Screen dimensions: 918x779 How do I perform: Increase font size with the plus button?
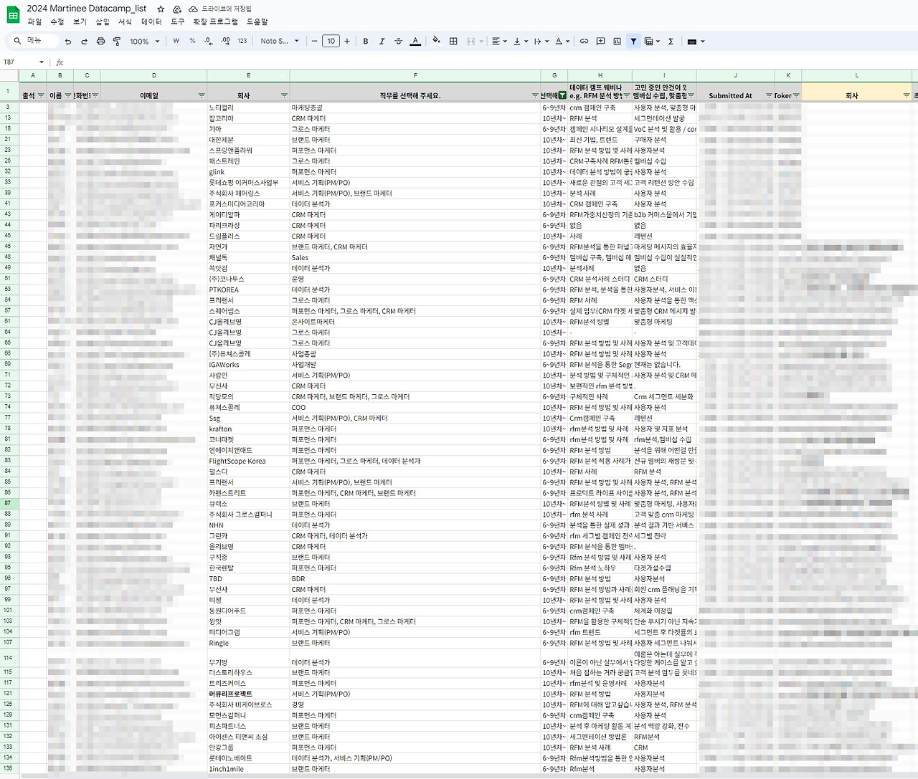[x=347, y=42]
